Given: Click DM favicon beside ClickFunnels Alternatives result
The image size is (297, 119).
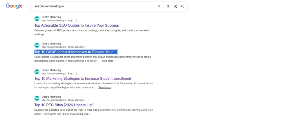Looking at the screenshot, I should point(37,45).
